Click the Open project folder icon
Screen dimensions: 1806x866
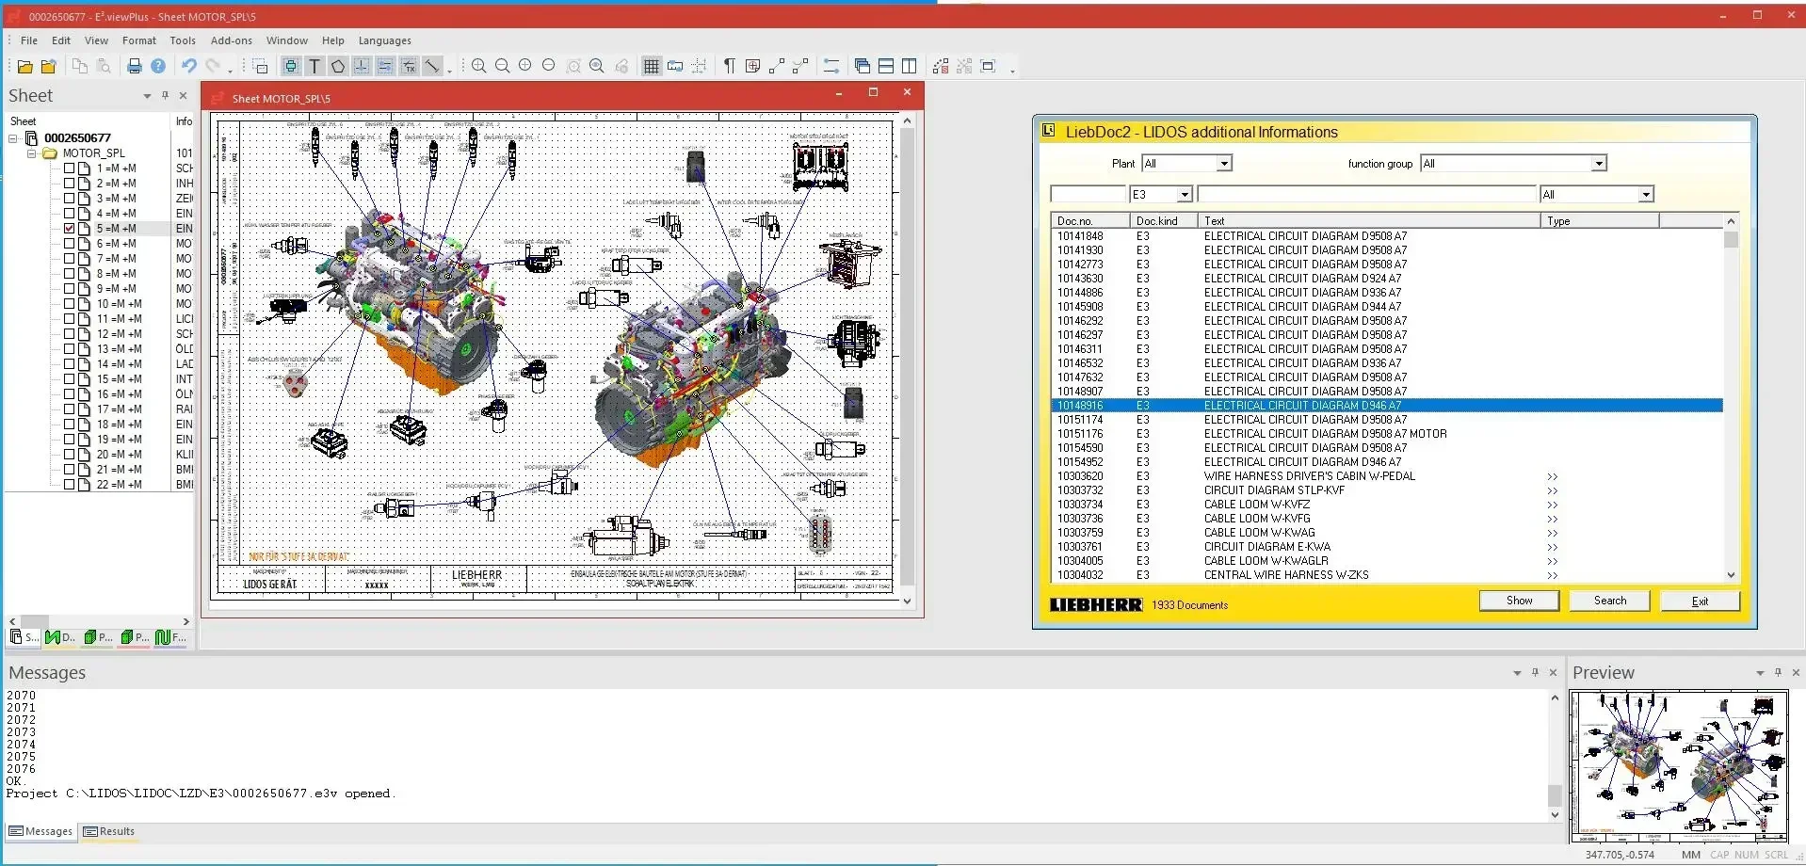25,66
